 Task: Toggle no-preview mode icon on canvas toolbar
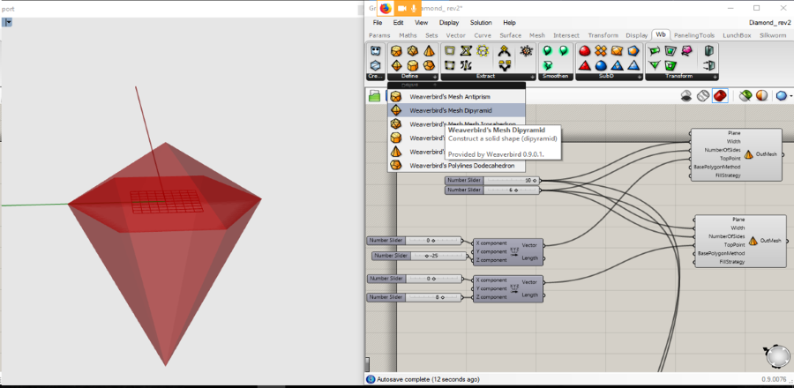click(686, 95)
